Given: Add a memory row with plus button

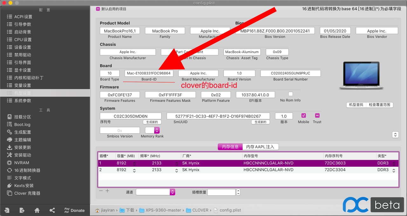Looking at the screenshot, I should pos(107,191).
